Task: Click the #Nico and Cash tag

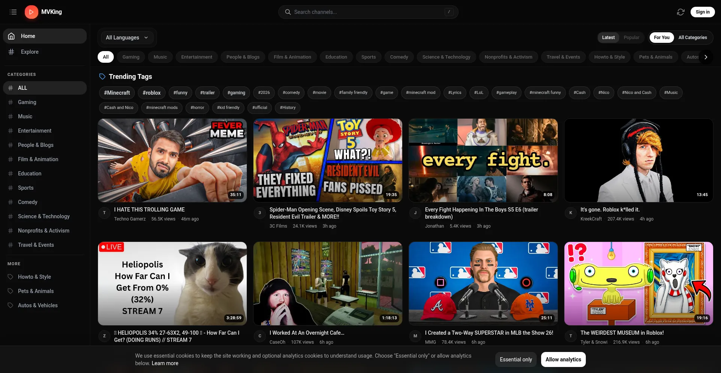Action: [637, 93]
